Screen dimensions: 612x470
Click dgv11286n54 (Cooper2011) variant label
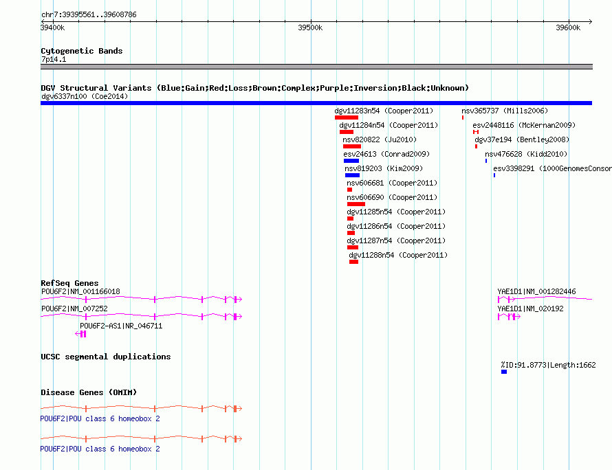[396, 226]
